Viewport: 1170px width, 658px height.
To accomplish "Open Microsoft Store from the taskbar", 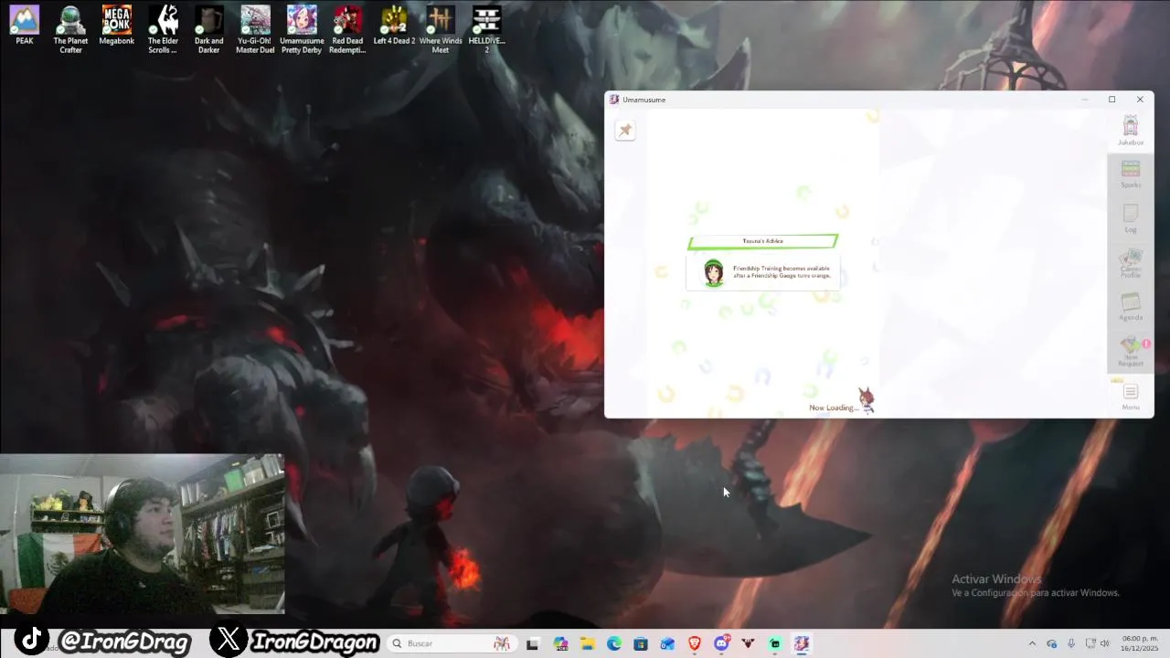I will 641,643.
